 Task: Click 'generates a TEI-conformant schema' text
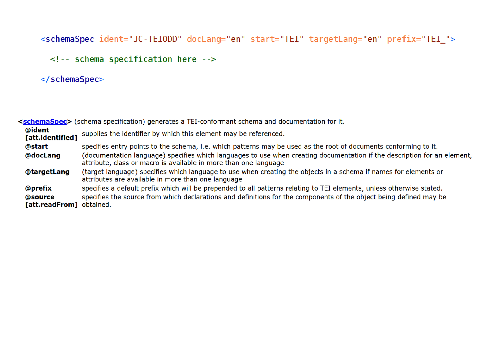246,122
